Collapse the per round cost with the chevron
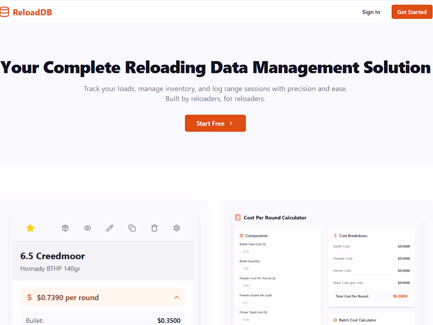Viewport: 433px width, 325px height. [x=176, y=297]
